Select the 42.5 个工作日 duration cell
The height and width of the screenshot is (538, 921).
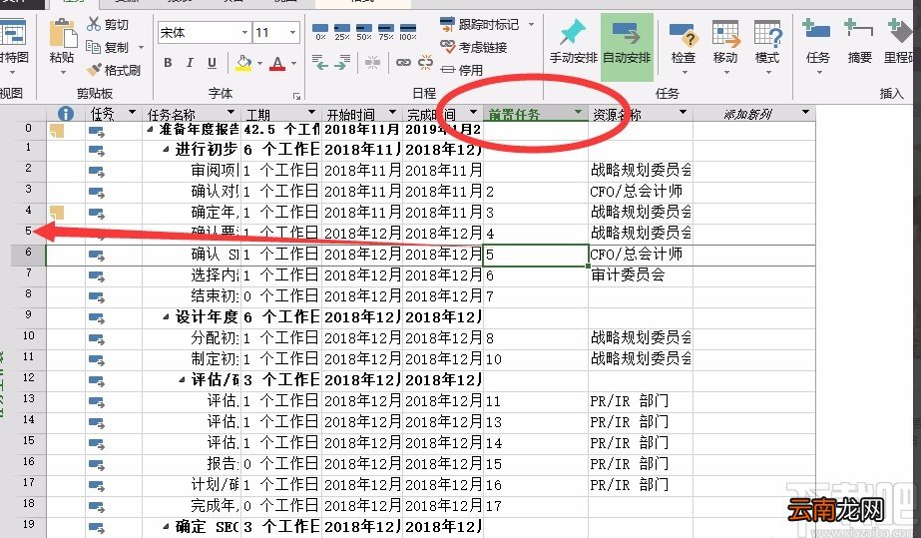click(x=281, y=130)
